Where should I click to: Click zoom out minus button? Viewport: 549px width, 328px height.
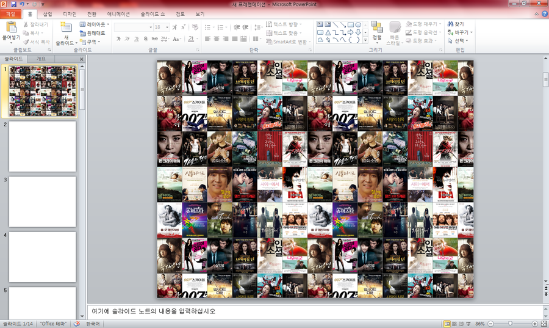(x=491, y=324)
